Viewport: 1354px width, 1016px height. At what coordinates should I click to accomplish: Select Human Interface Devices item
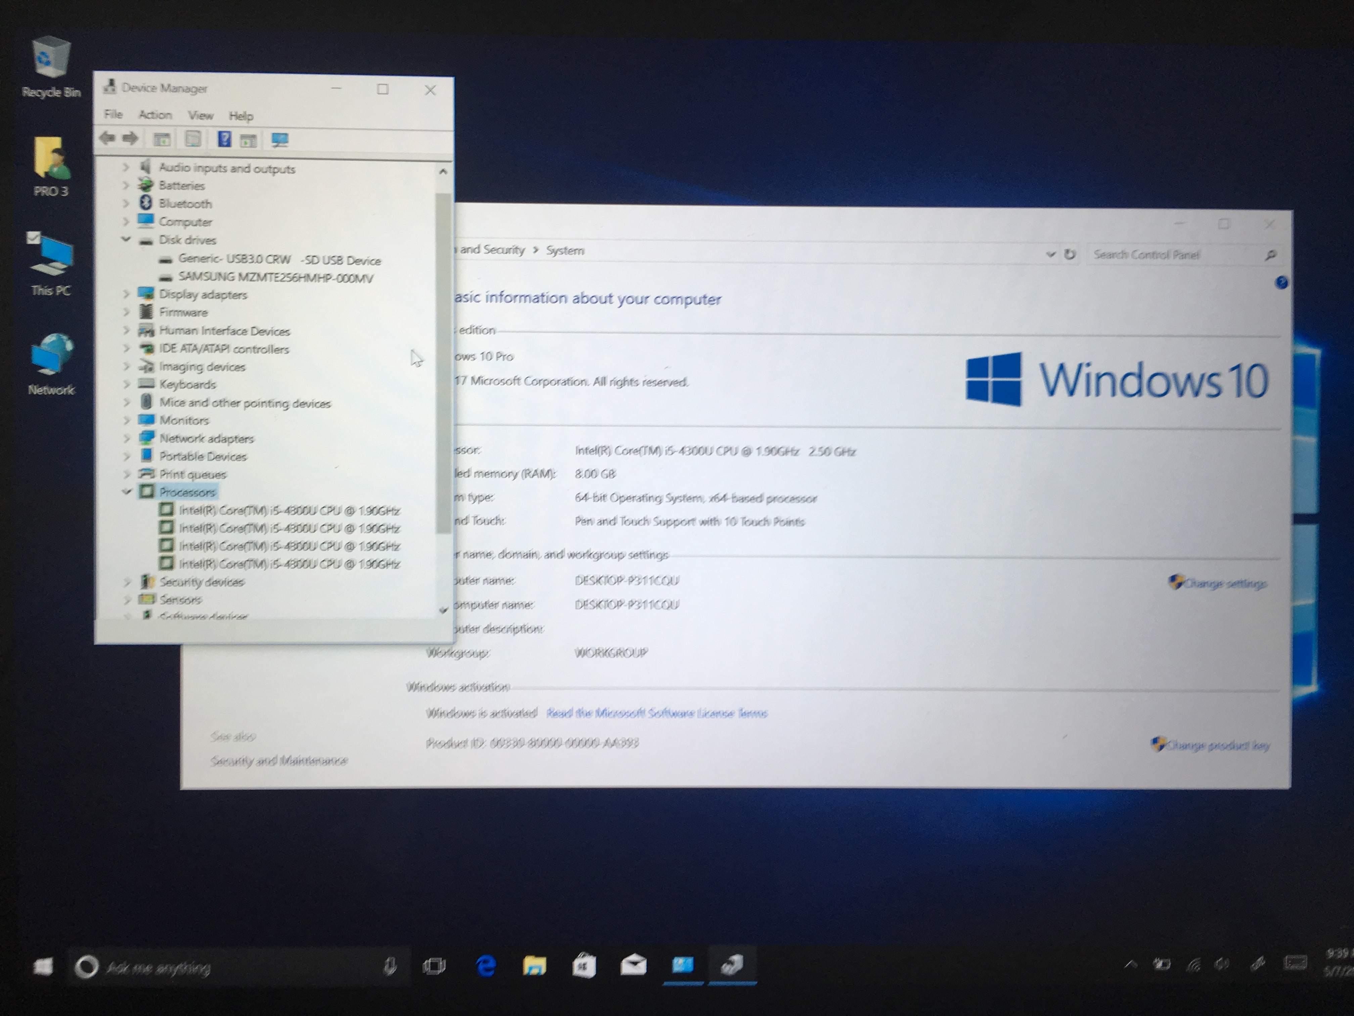(x=225, y=331)
